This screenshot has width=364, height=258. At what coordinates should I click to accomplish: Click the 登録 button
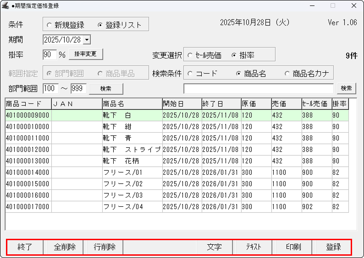[333, 247]
